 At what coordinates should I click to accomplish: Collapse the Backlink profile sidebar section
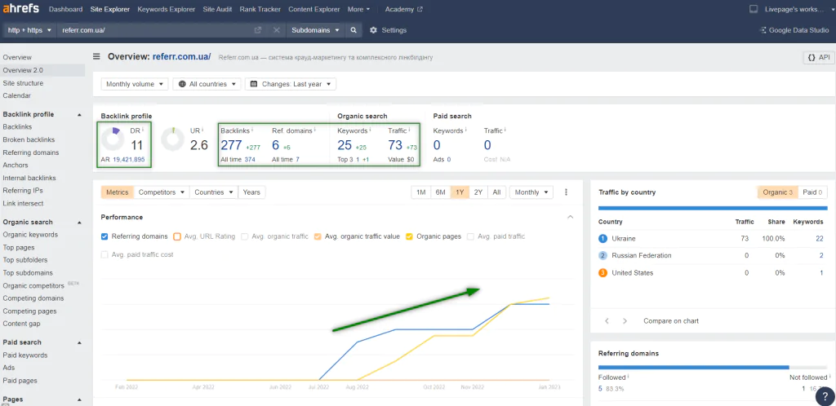[79, 114]
